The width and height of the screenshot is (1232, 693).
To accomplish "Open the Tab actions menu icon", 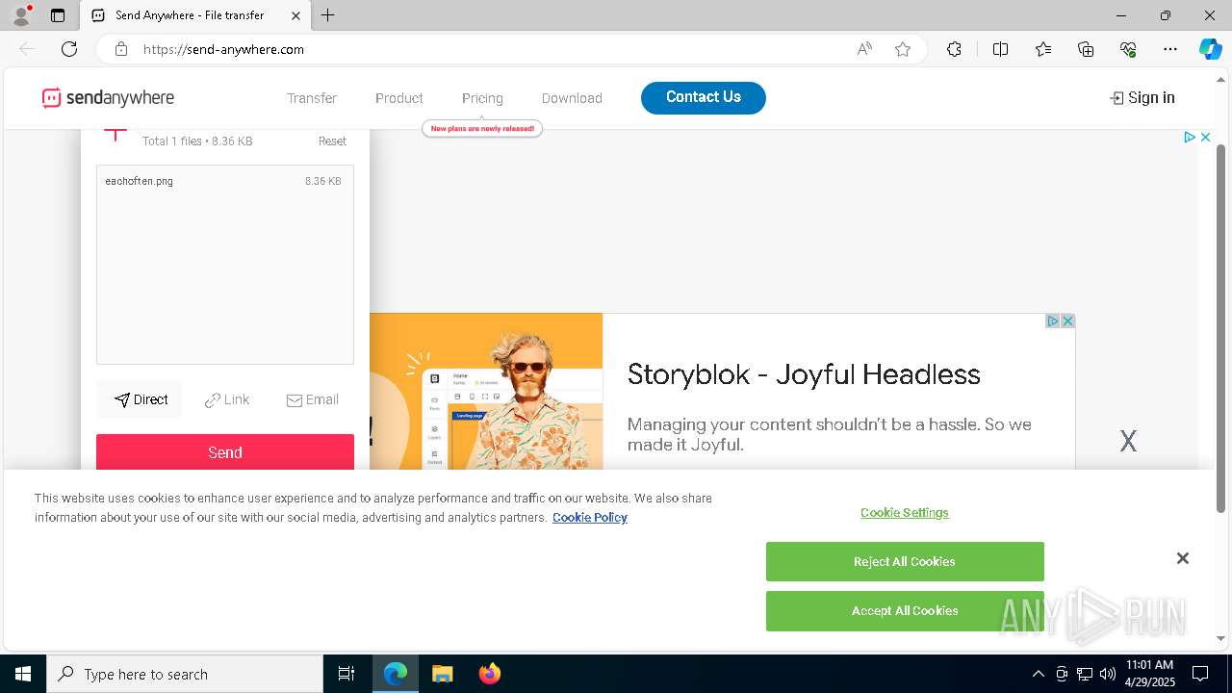I will 58,15.
